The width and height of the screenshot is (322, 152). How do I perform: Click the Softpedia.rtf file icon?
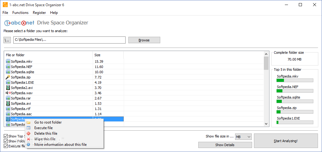(8, 108)
